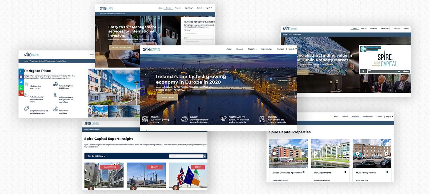This screenshot has height=194, width=430.
Task: Share Parkgate Place on Facebook
Action: pyautogui.click(x=21, y=77)
